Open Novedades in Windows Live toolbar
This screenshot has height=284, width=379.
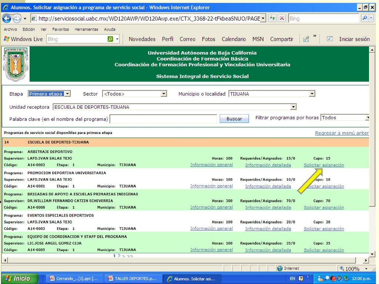(142, 39)
